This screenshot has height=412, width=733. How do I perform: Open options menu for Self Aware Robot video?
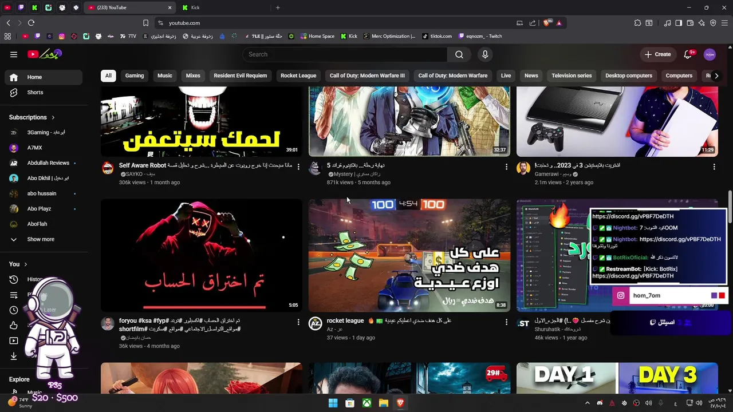pyautogui.click(x=298, y=167)
